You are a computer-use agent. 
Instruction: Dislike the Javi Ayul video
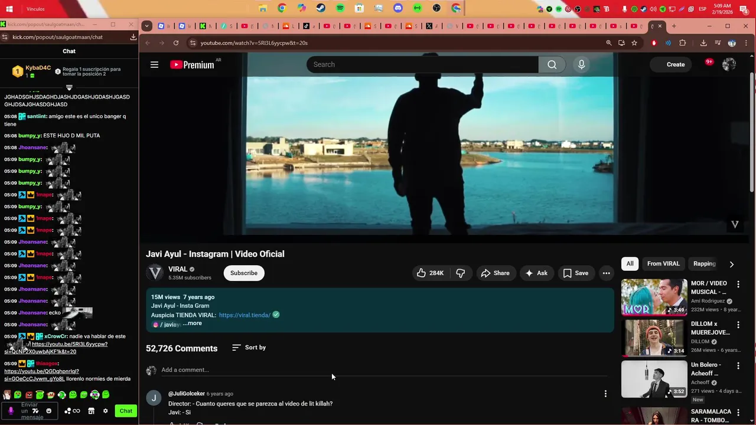(x=461, y=273)
